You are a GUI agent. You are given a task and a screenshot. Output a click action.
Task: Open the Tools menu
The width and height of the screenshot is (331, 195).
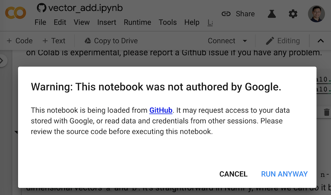click(x=168, y=22)
